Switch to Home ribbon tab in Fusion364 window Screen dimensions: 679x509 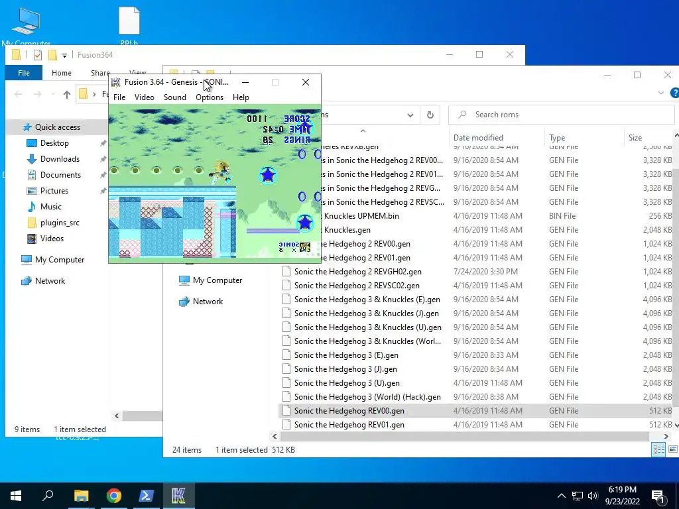pos(62,73)
